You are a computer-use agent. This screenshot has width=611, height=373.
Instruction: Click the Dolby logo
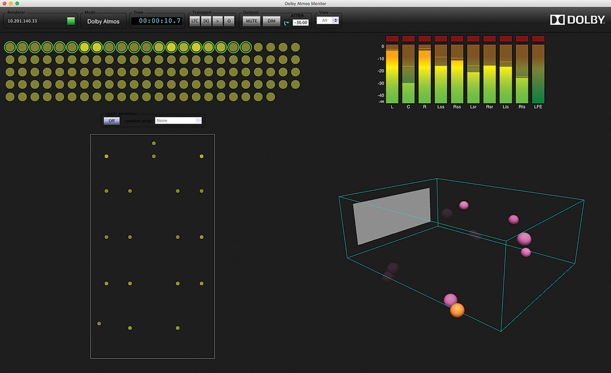[577, 20]
